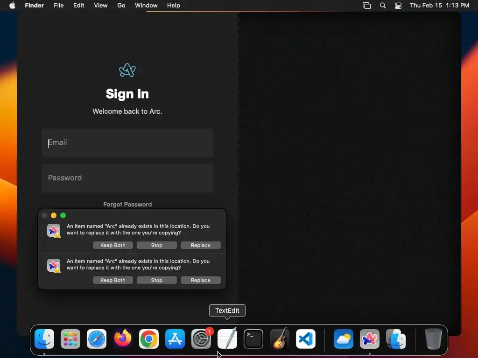Open the File menu
The image size is (478, 358).
[58, 6]
